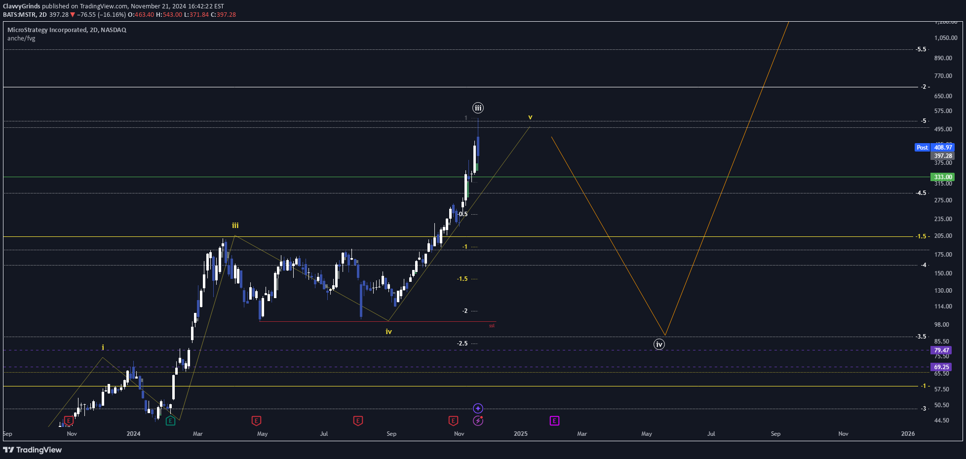Select the white circled iv wave label
Screen dimensions: 966x459
coord(659,344)
